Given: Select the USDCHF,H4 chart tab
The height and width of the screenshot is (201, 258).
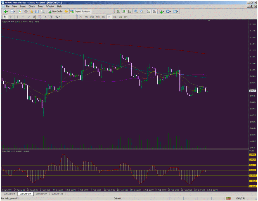Looking at the screenshot, I should 26,194.
